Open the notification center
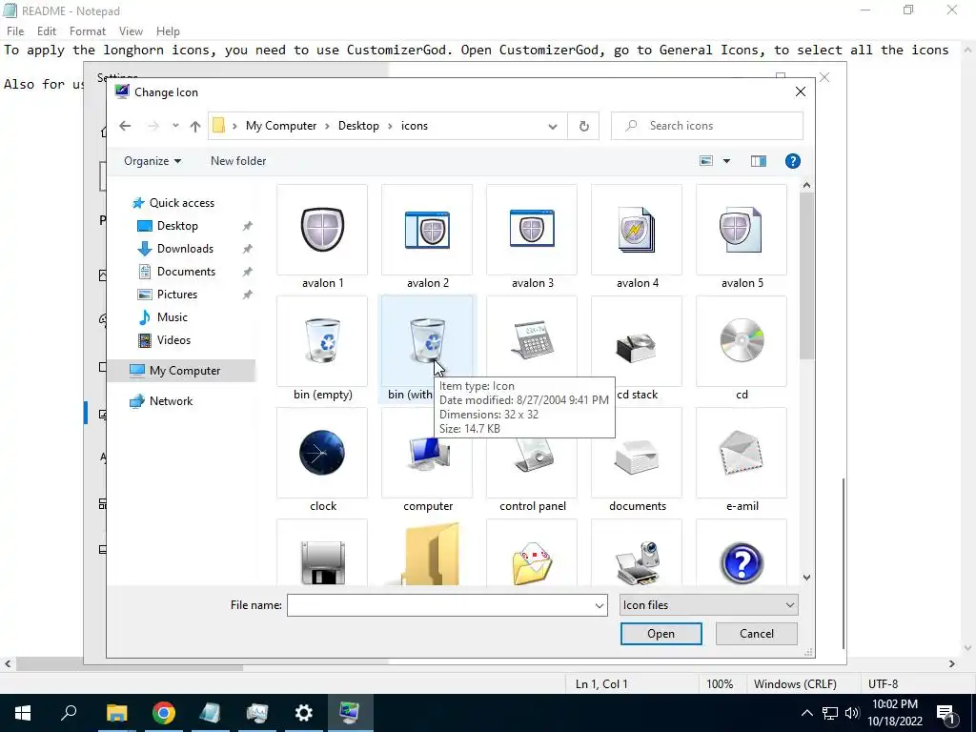Screen dimensions: 976x732 point(946,713)
